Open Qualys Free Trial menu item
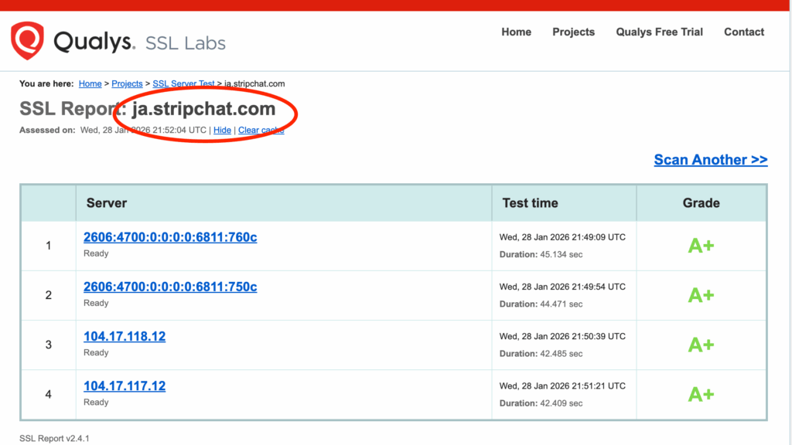The height and width of the screenshot is (445, 792). coord(659,32)
